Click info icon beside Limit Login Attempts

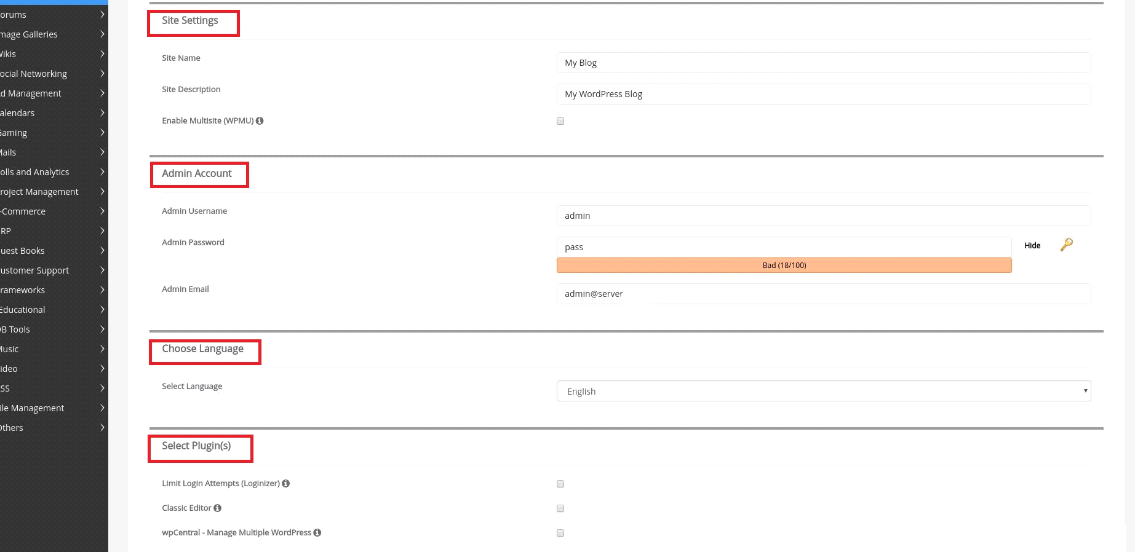click(285, 484)
